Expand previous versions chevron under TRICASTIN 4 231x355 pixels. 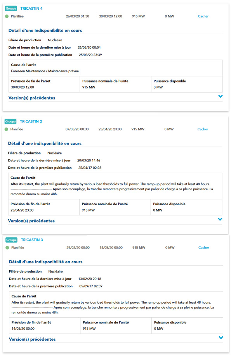pos(221,96)
